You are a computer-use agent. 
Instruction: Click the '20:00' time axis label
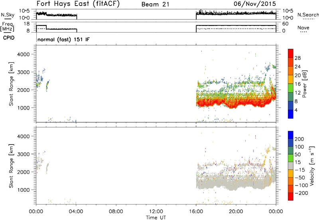tap(236, 211)
